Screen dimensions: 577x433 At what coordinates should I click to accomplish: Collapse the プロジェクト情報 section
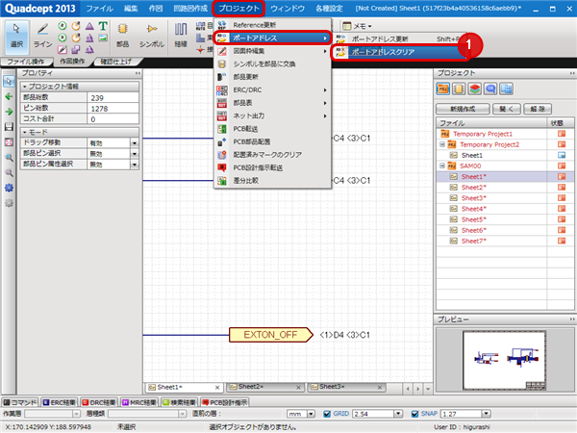[x=25, y=87]
